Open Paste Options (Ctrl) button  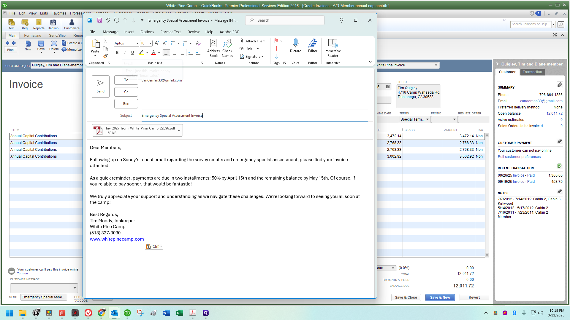click(x=154, y=247)
